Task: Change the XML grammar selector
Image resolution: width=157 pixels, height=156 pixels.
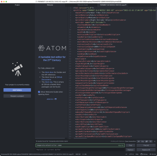Action: tap(137, 154)
